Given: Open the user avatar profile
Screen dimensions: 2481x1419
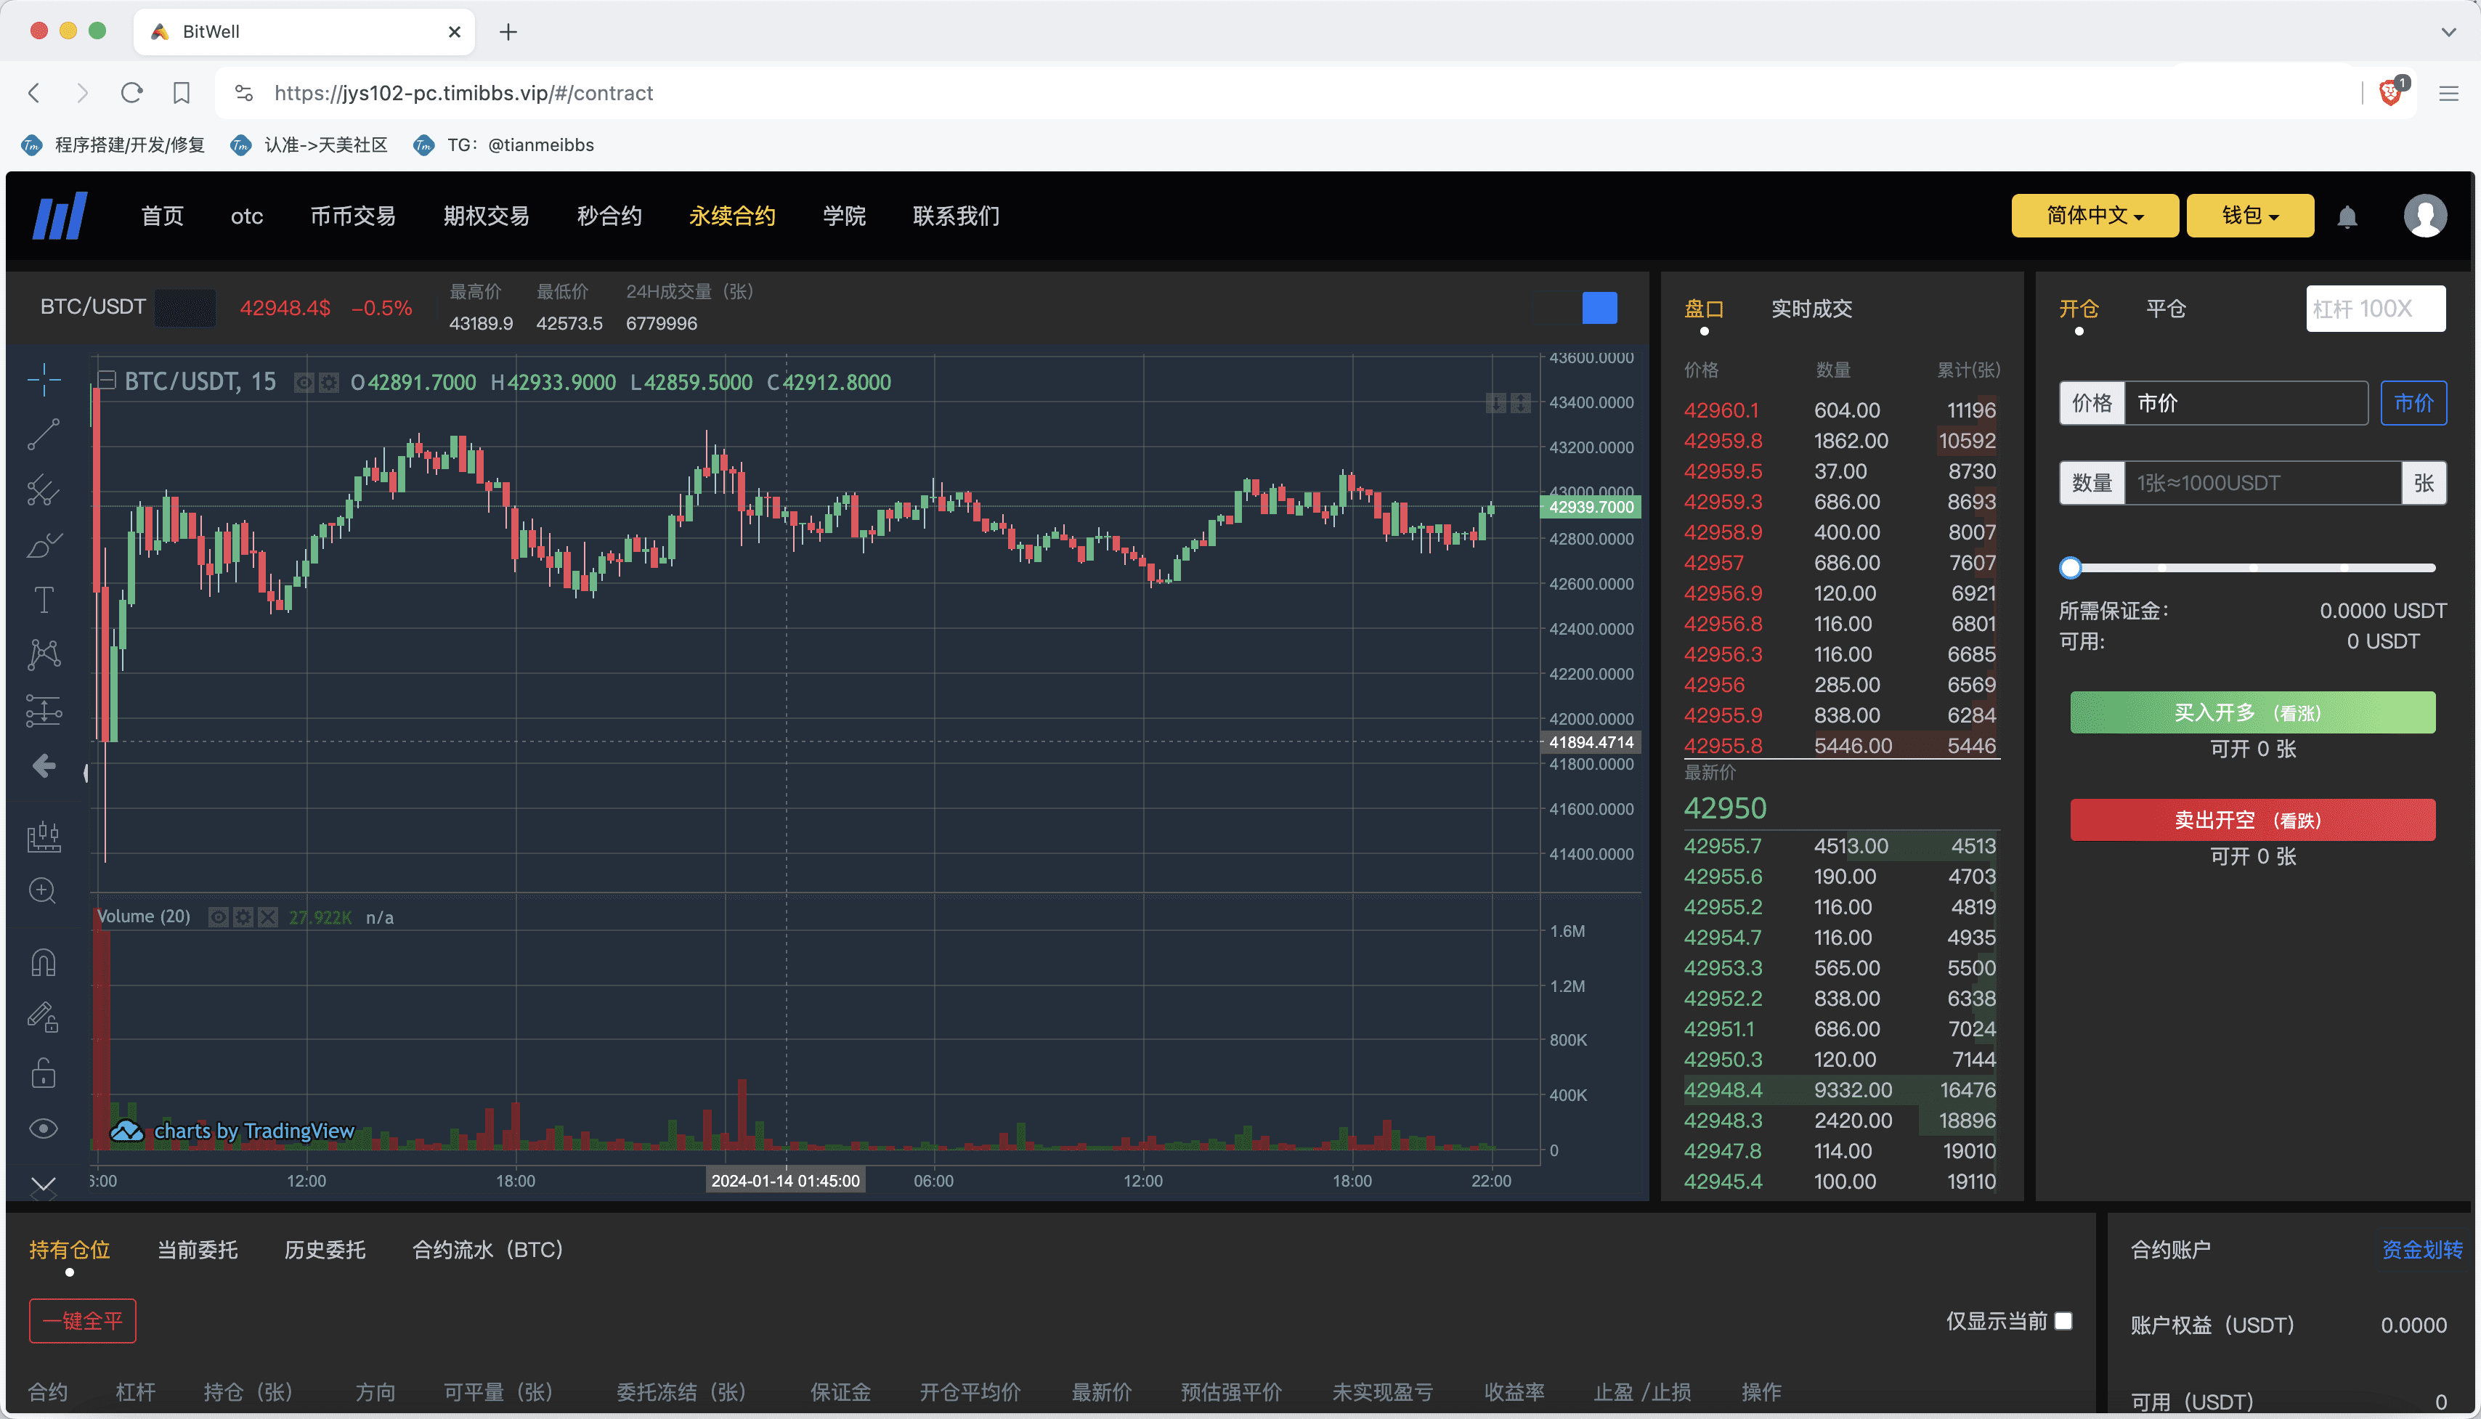Looking at the screenshot, I should [2424, 216].
